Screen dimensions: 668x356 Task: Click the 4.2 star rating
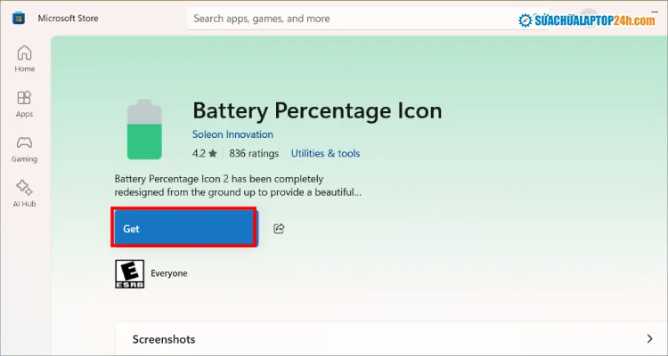point(205,153)
